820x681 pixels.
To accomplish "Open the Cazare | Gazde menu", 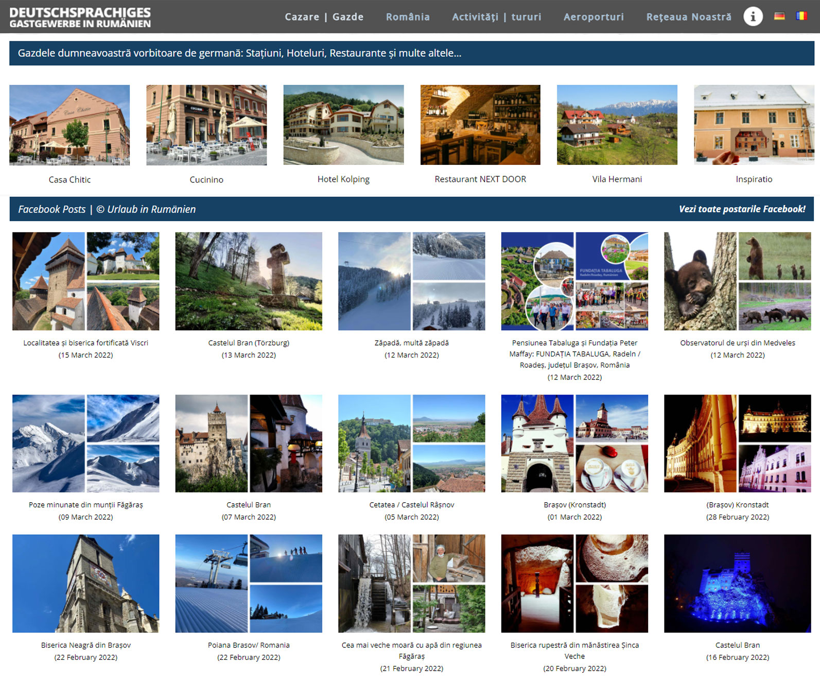I will (324, 17).
